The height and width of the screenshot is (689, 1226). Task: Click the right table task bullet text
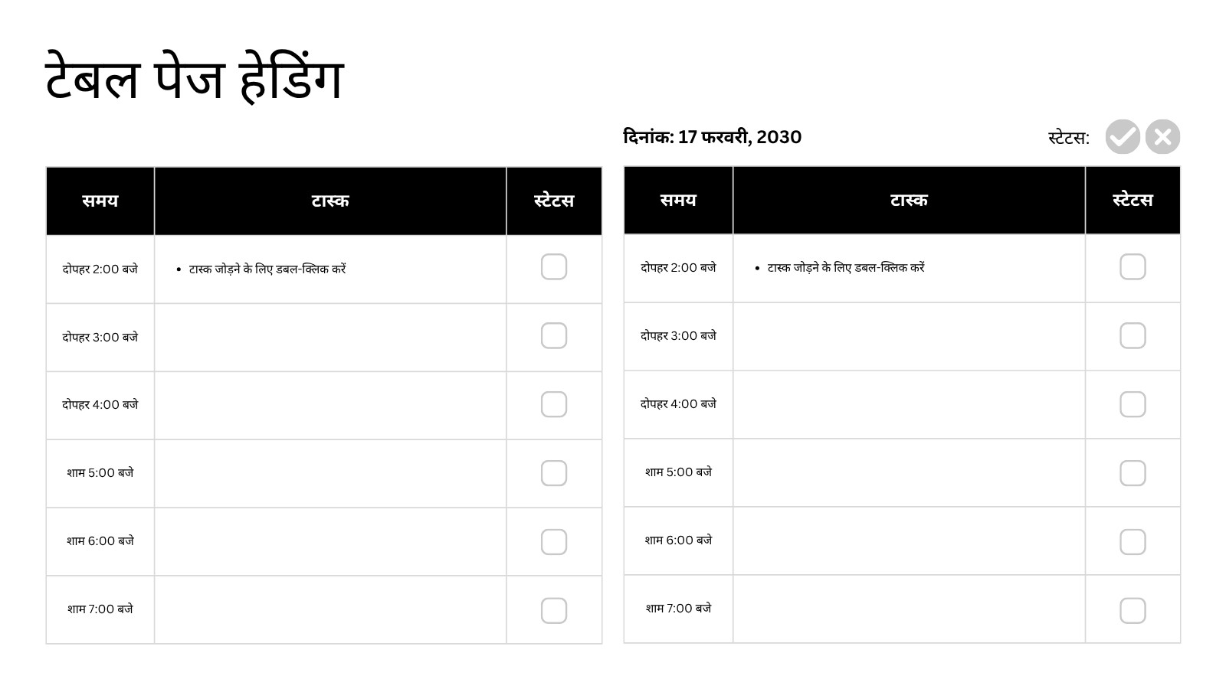(x=846, y=268)
